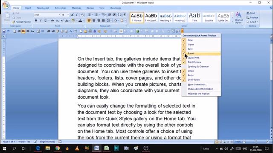The width and height of the screenshot is (273, 153).
Task: Uncheck Undo in Customize Quick Access menu
Action: coord(201,71)
